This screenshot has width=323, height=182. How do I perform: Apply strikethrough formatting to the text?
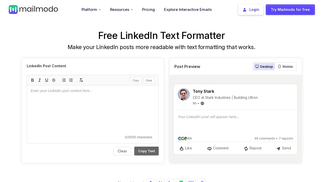[54, 80]
